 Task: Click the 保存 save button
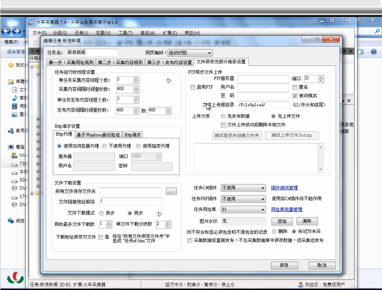[x=284, y=265]
